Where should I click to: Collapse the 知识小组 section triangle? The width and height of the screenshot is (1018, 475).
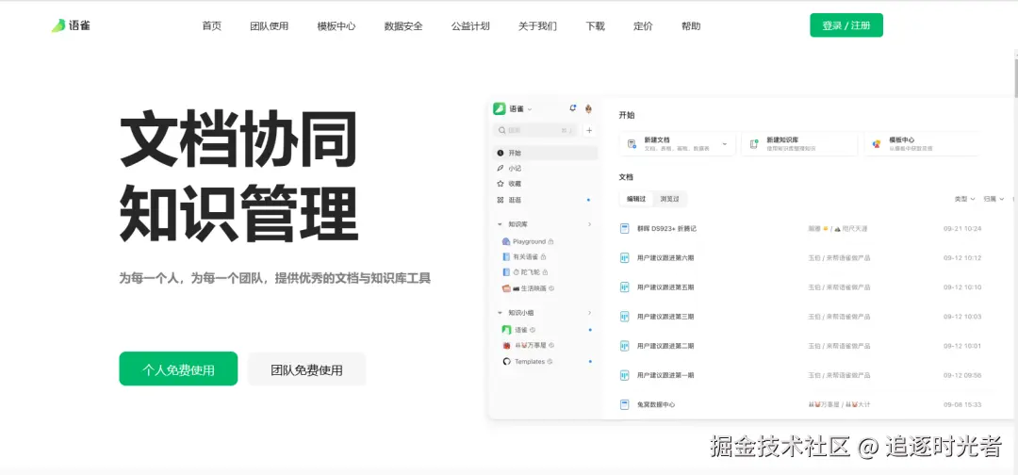click(500, 313)
